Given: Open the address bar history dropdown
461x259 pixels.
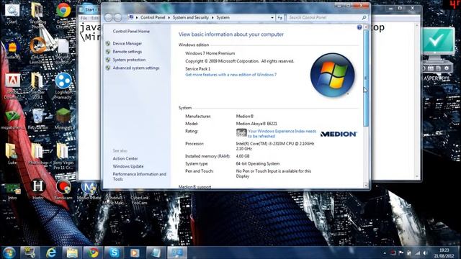Looking at the screenshot, I should [272, 18].
